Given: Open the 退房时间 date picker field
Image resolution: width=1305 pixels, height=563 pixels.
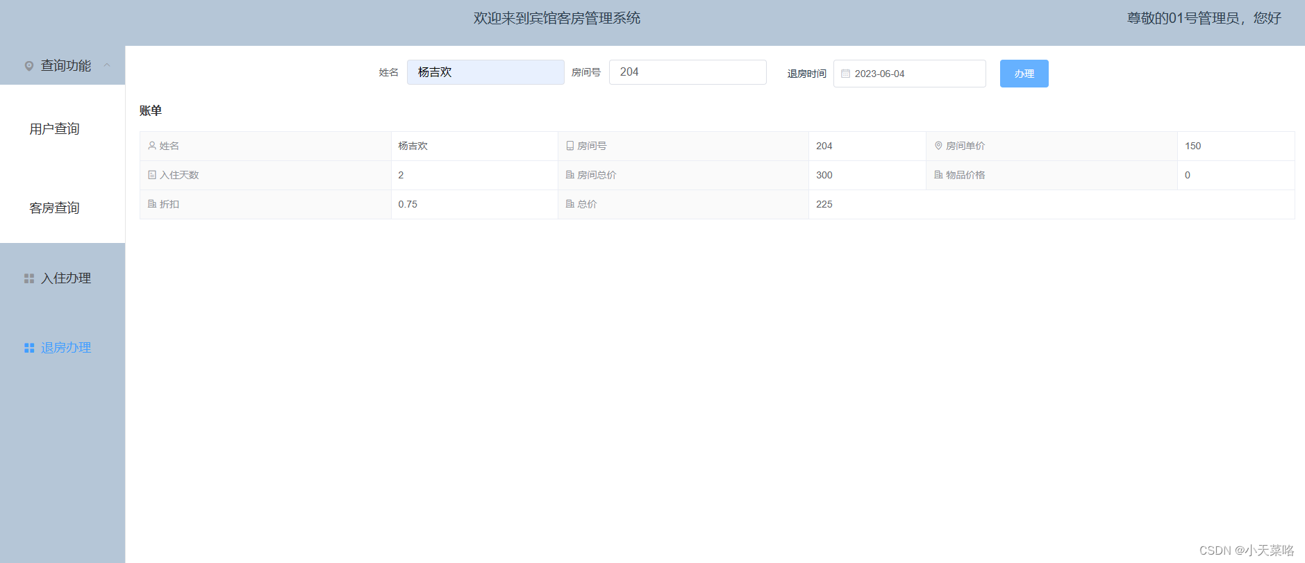Looking at the screenshot, I should click(909, 74).
